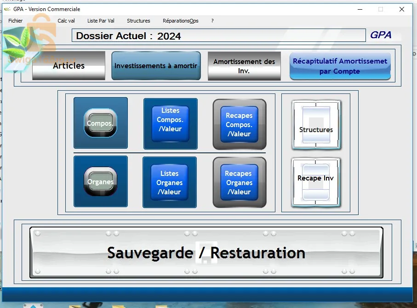This screenshot has height=308, width=417.
Task: Click the Articles button
Action: pos(69,66)
